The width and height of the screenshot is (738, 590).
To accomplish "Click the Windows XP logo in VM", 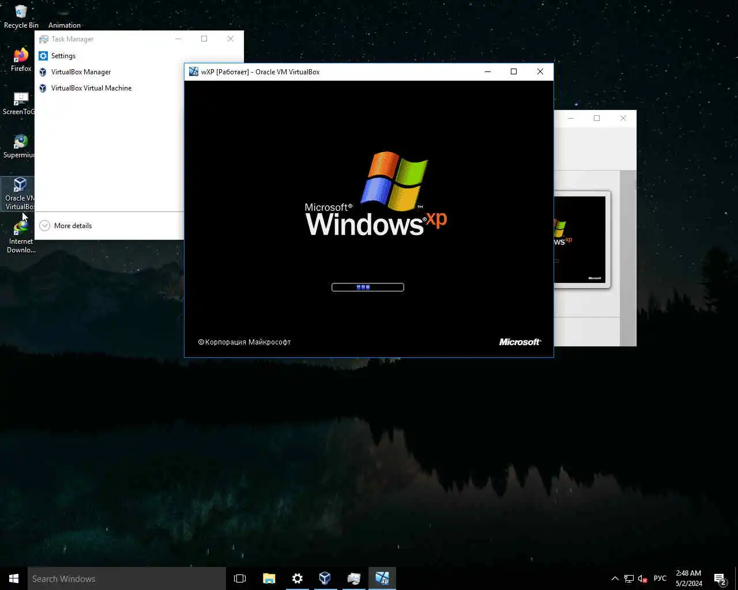I will coord(376,194).
